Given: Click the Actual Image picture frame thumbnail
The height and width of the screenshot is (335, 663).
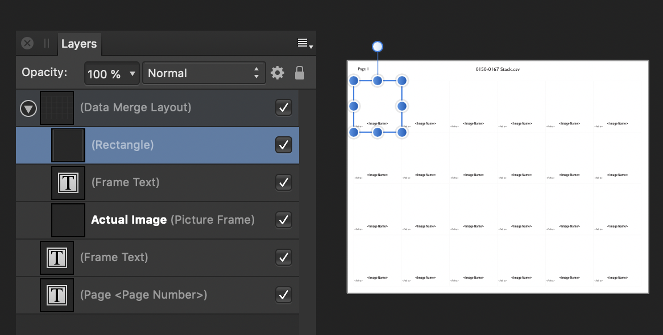Looking at the screenshot, I should [x=68, y=220].
